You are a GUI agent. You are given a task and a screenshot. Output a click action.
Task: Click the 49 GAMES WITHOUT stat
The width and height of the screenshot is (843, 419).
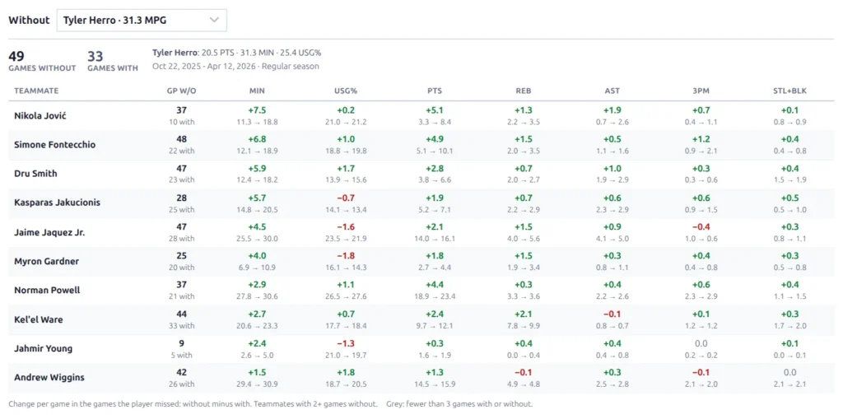(42, 61)
